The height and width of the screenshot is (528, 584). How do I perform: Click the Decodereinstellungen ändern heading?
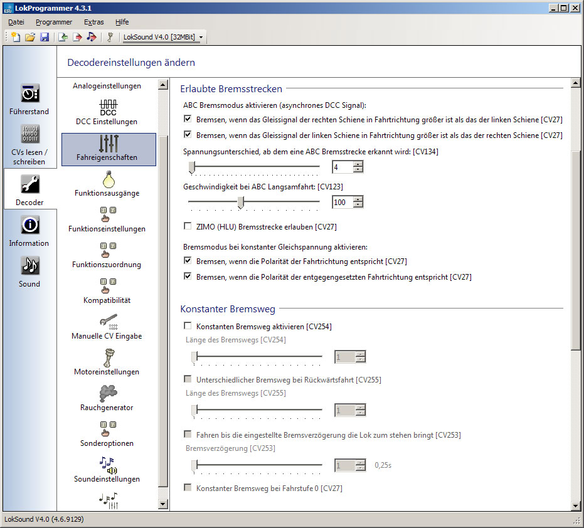[131, 63]
